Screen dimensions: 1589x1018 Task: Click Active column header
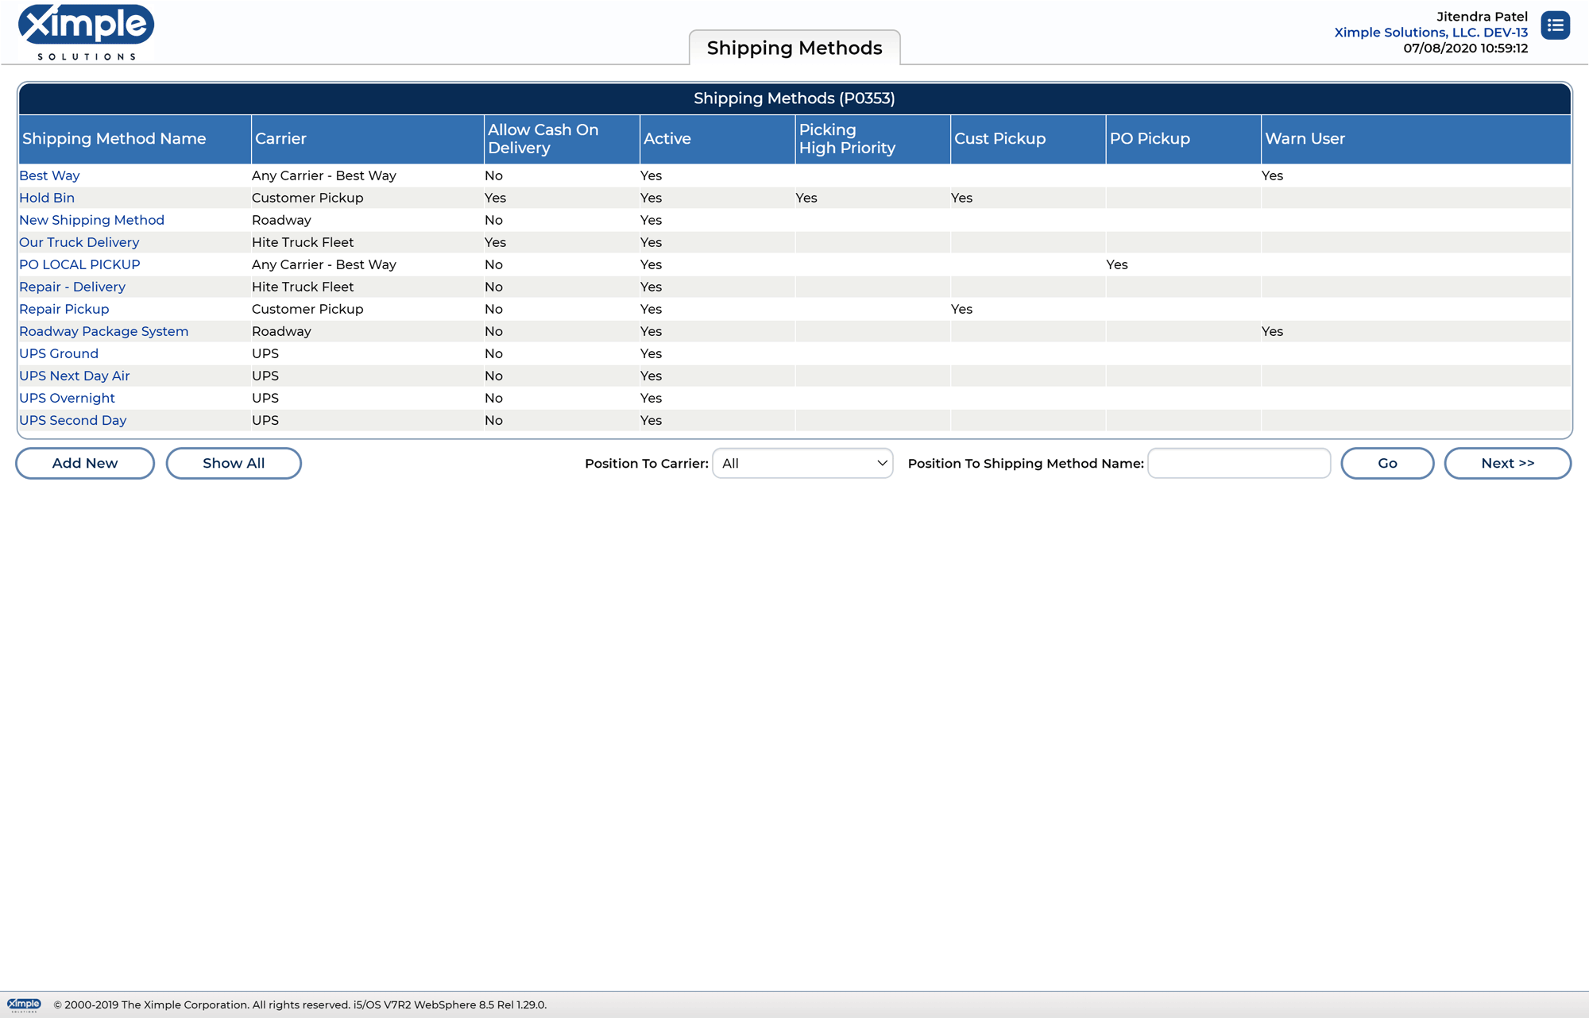[x=717, y=139]
